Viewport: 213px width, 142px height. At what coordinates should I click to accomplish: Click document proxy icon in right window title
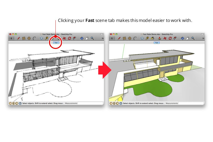141,34
